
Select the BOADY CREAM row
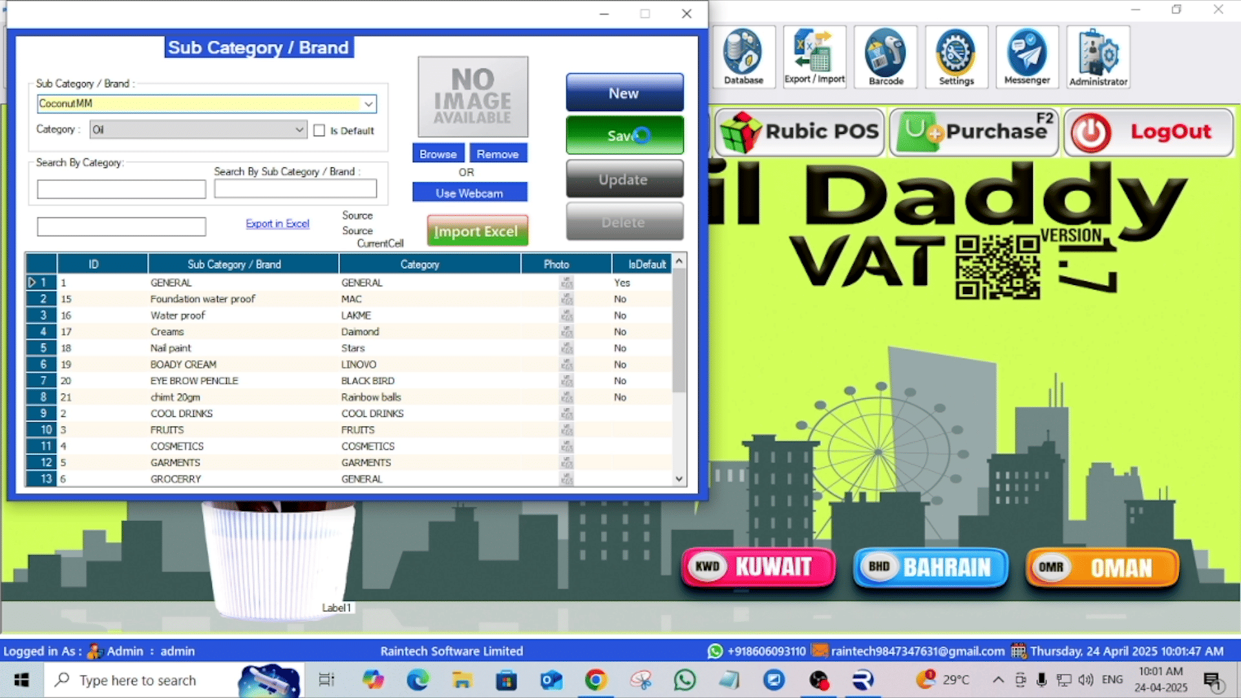click(x=349, y=365)
